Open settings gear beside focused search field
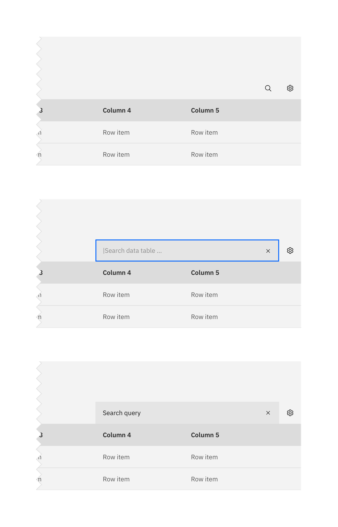The height and width of the screenshot is (527, 338). [290, 251]
